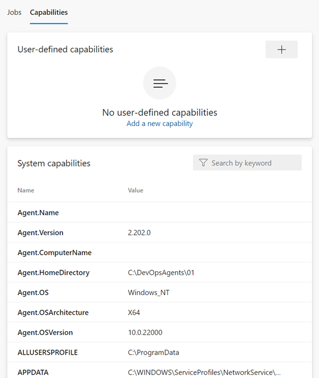The image size is (319, 378).
Task: Switch to the Jobs tab
Action: tap(14, 12)
